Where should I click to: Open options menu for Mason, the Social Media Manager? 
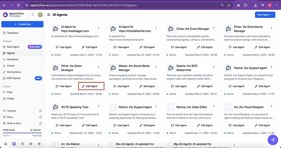click(x=156, y=67)
